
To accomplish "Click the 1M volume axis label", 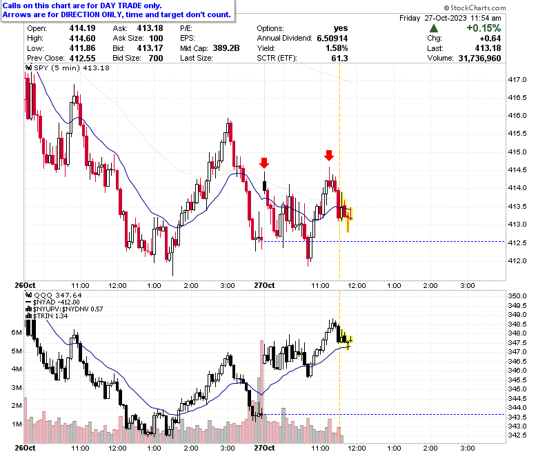I will (x=17, y=424).
